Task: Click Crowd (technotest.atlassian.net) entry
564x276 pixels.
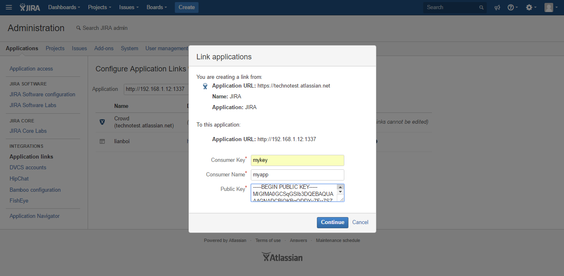Action: pos(144,122)
